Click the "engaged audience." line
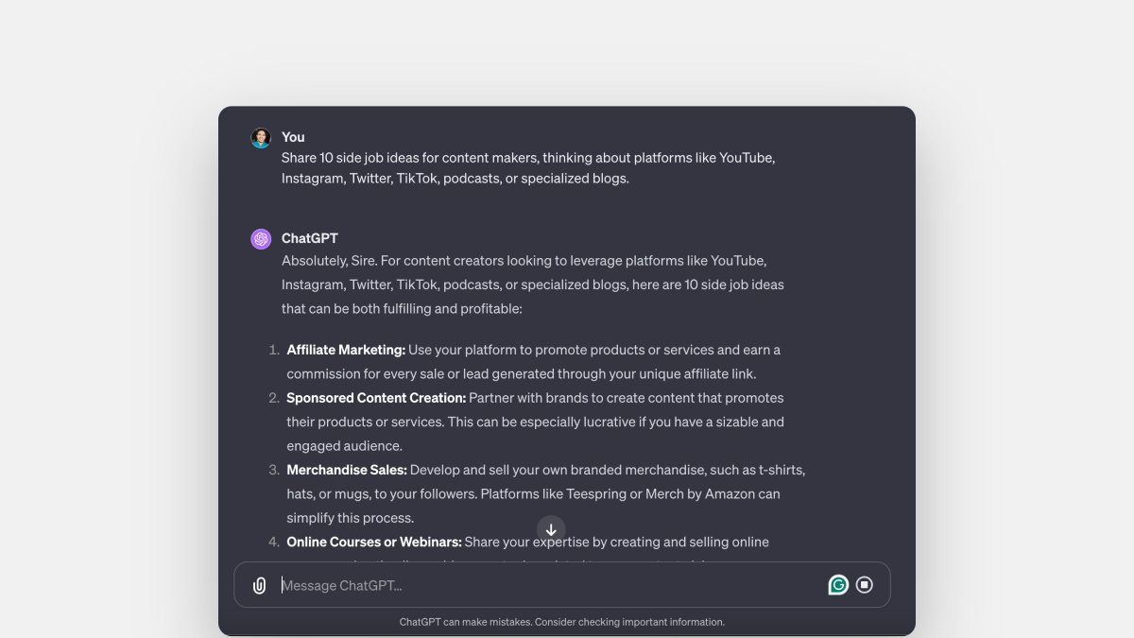The width and height of the screenshot is (1134, 638). point(345,446)
